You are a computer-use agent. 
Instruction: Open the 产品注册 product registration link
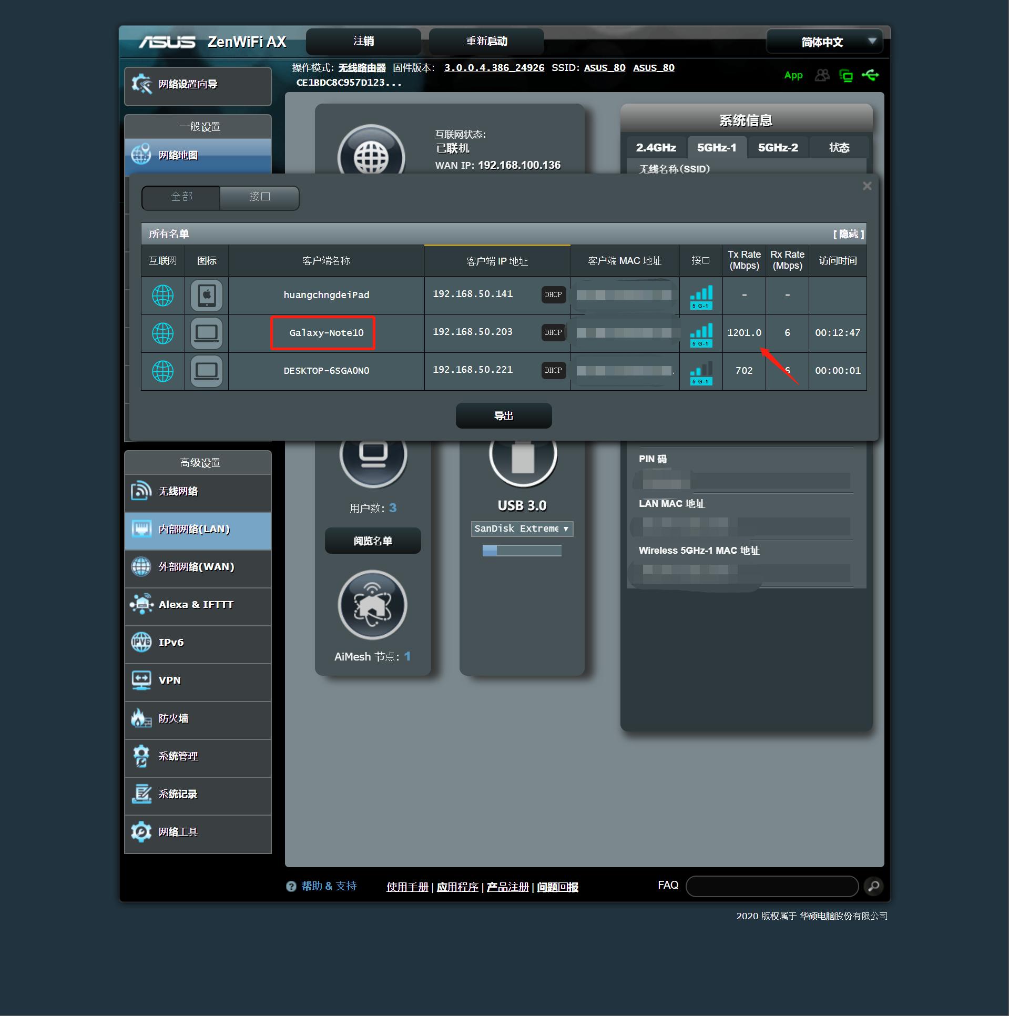click(x=508, y=887)
